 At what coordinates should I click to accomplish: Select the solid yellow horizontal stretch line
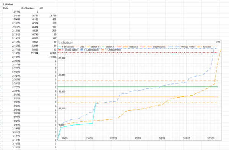[138, 97]
